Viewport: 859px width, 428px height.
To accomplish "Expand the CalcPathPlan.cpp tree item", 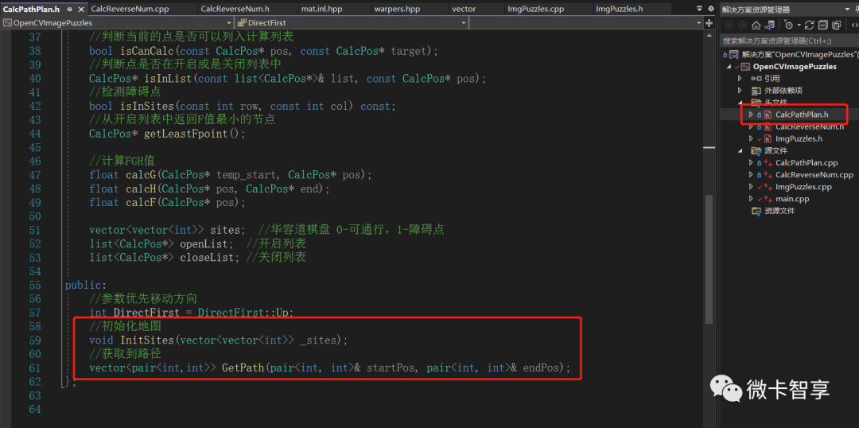I will (x=751, y=163).
